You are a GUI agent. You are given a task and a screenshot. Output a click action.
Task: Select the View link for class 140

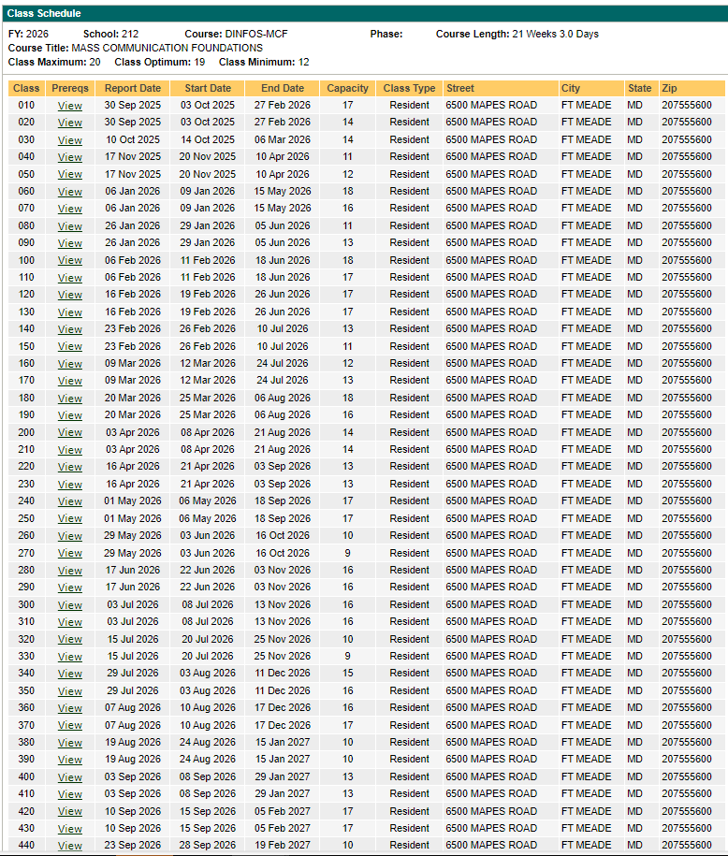70,329
